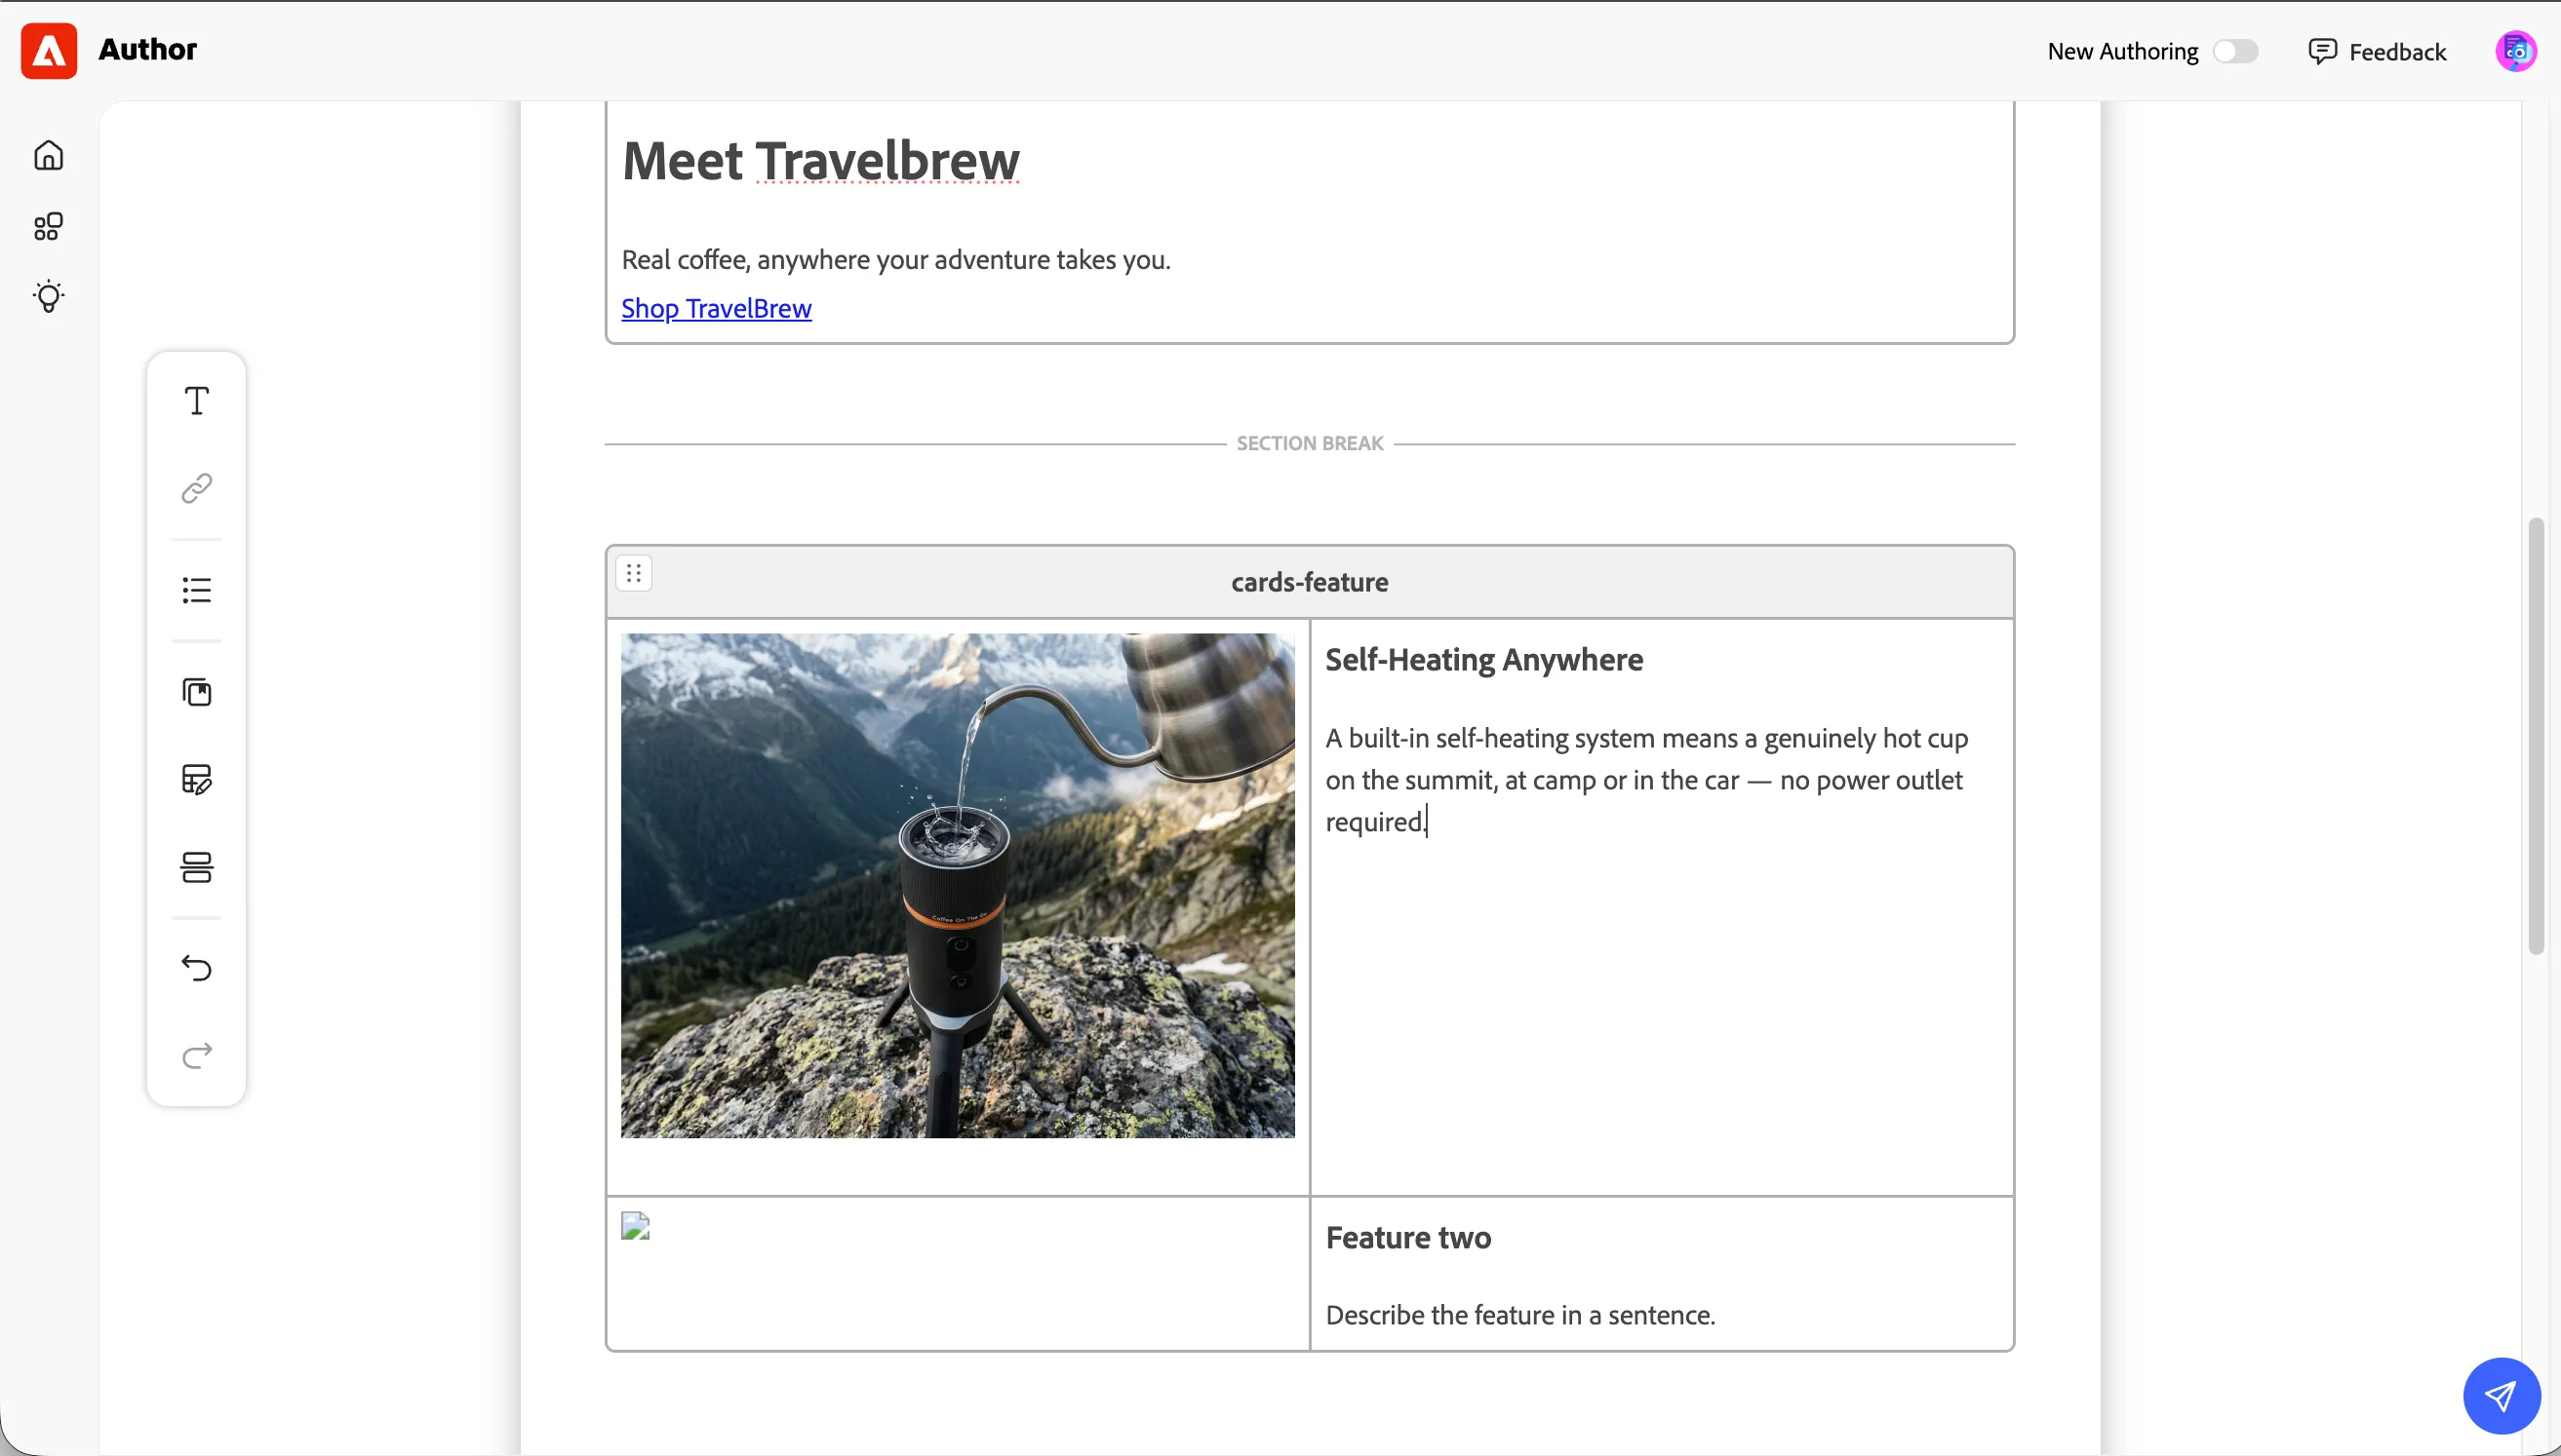
Task: Click the edit block table icon
Action: (x=197, y=779)
